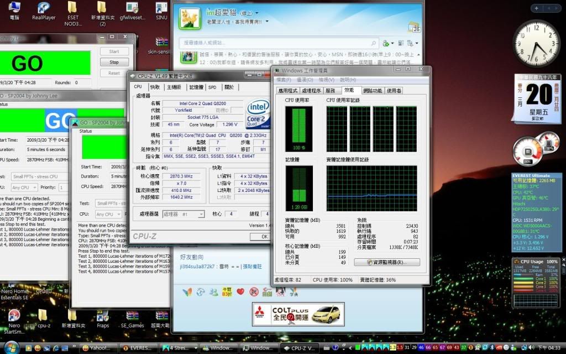Viewport: 566px width, 354px height.
Task: Click 資源監視器(R) button in Task Manager
Action: (x=386, y=262)
